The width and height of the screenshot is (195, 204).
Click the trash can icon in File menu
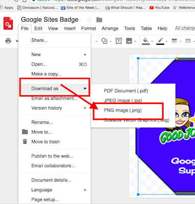(x=25, y=141)
